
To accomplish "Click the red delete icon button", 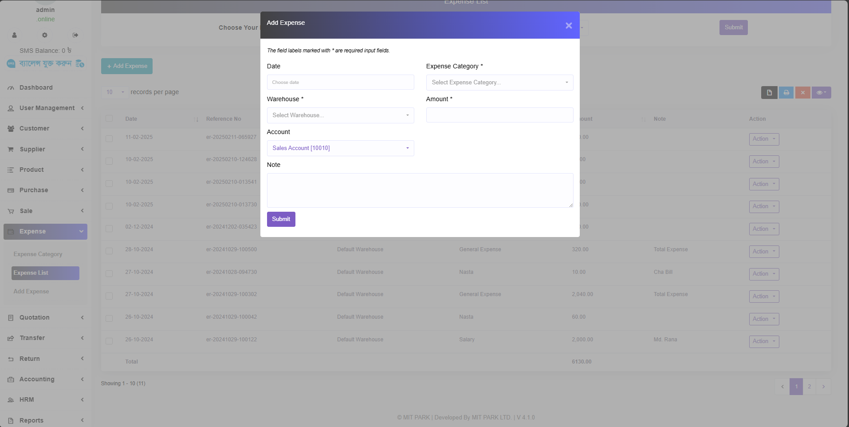I will (802, 93).
